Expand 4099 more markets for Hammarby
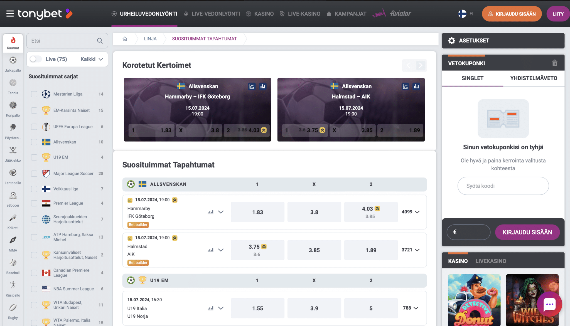The width and height of the screenshot is (570, 326). pyautogui.click(x=411, y=212)
